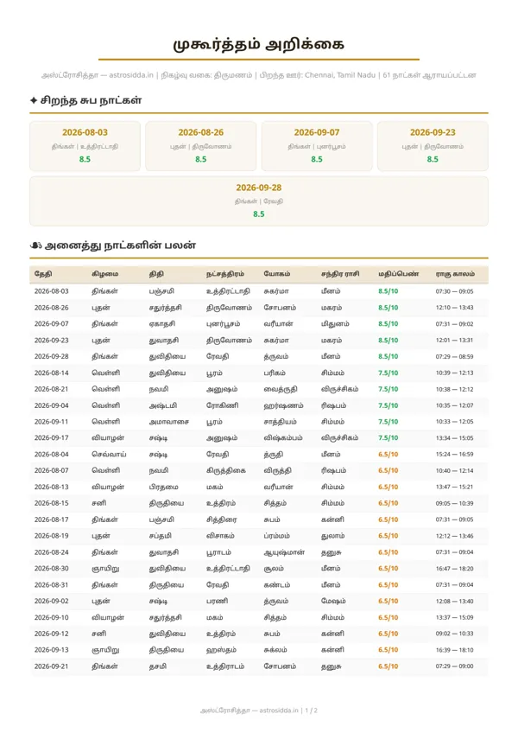Click திங்கள் | ரேவதி text in 2026-09-28 card
The width and height of the screenshot is (518, 733).
tap(259, 201)
